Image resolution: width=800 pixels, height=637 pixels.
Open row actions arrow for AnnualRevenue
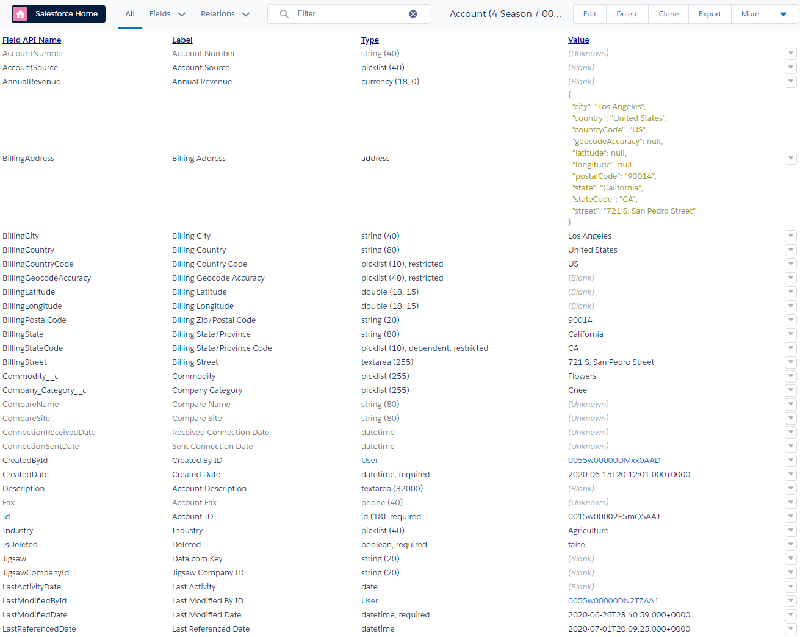[x=791, y=82]
